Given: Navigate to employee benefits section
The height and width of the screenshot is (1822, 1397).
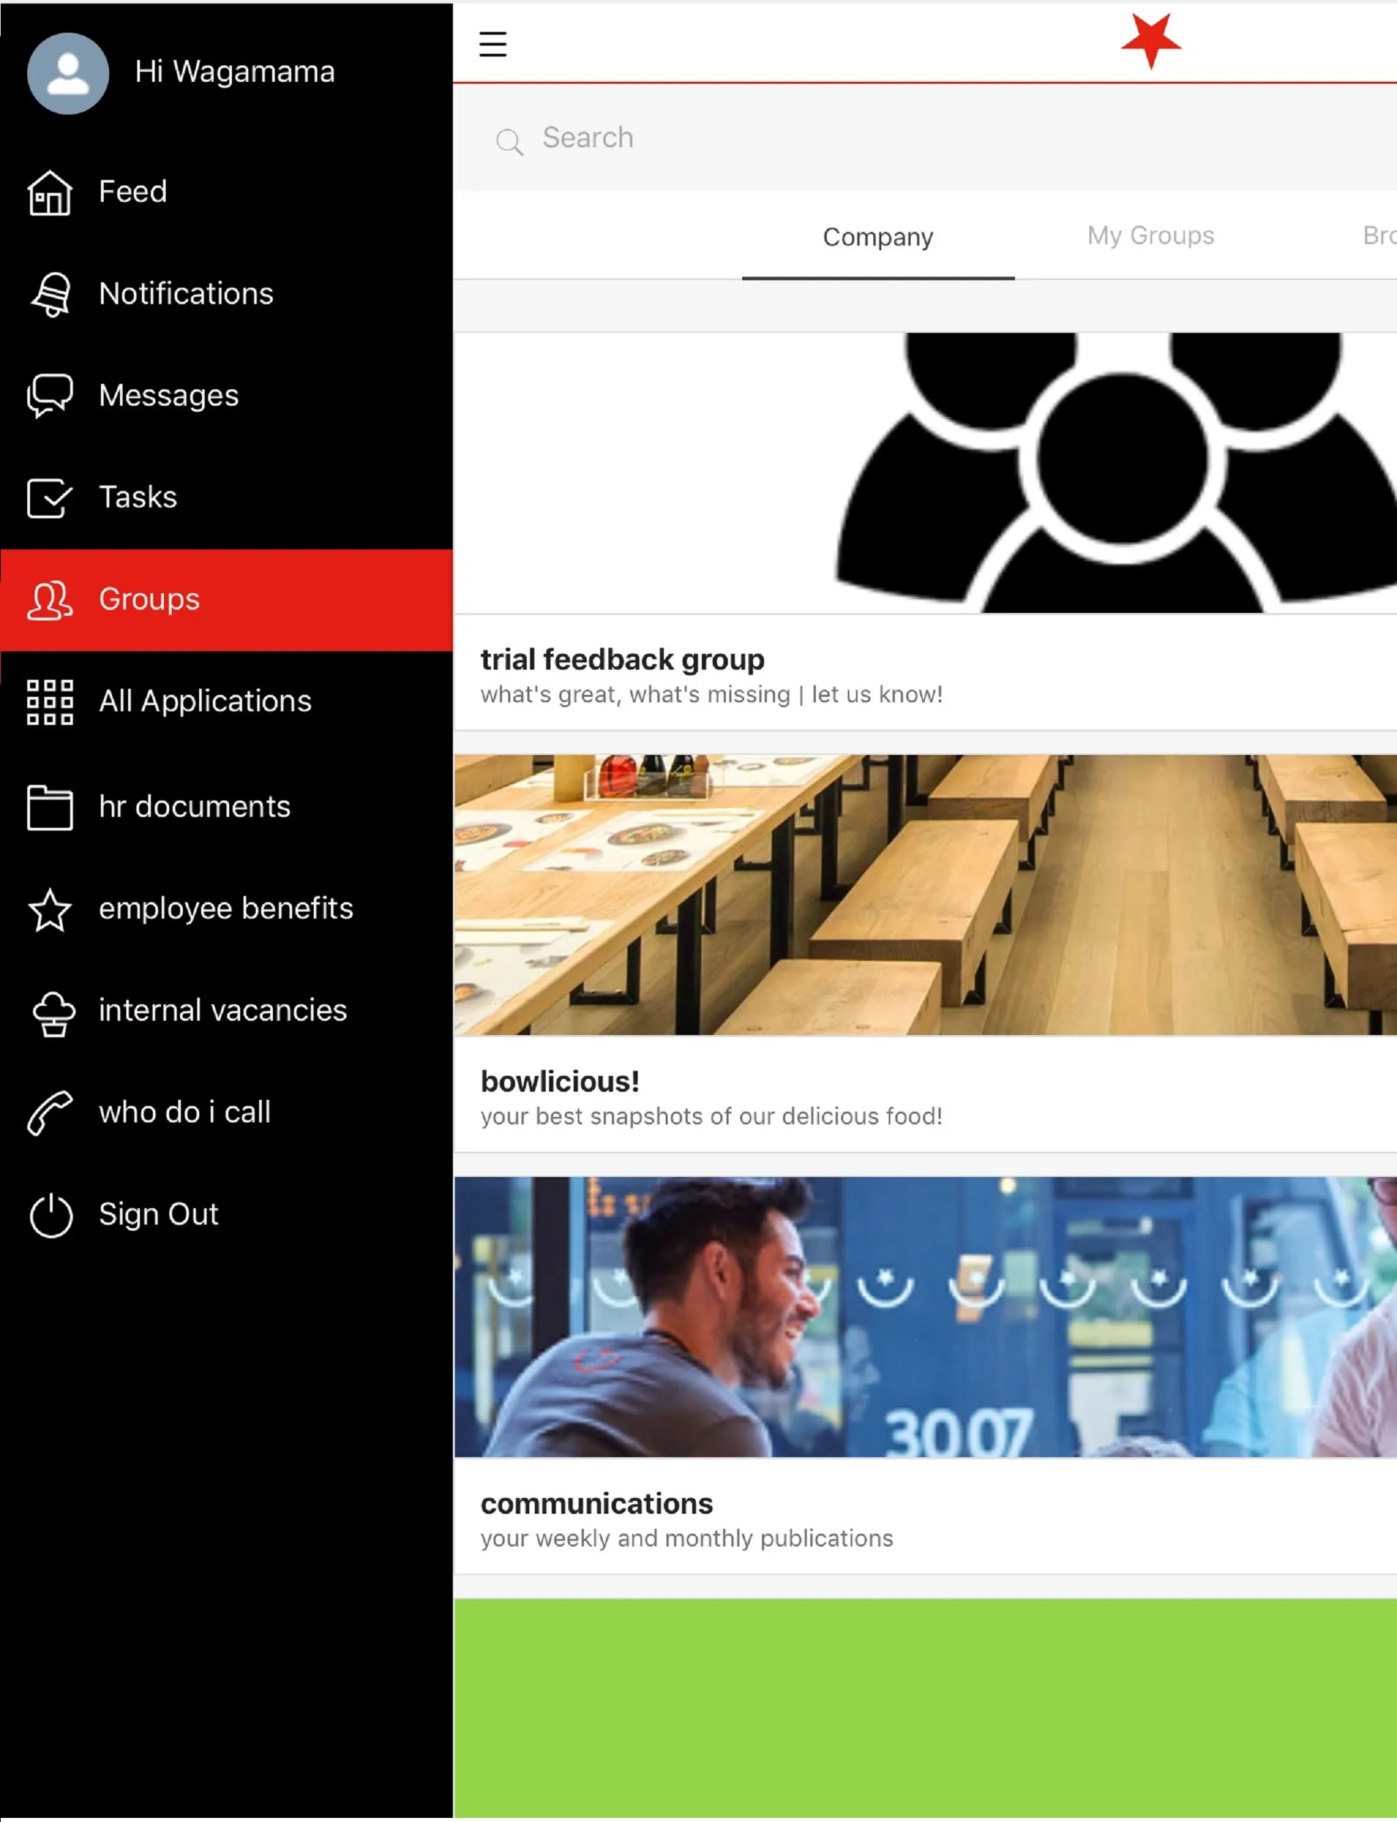Looking at the screenshot, I should click(226, 907).
